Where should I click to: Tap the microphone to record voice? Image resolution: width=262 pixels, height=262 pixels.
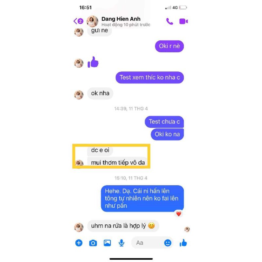tap(122, 243)
